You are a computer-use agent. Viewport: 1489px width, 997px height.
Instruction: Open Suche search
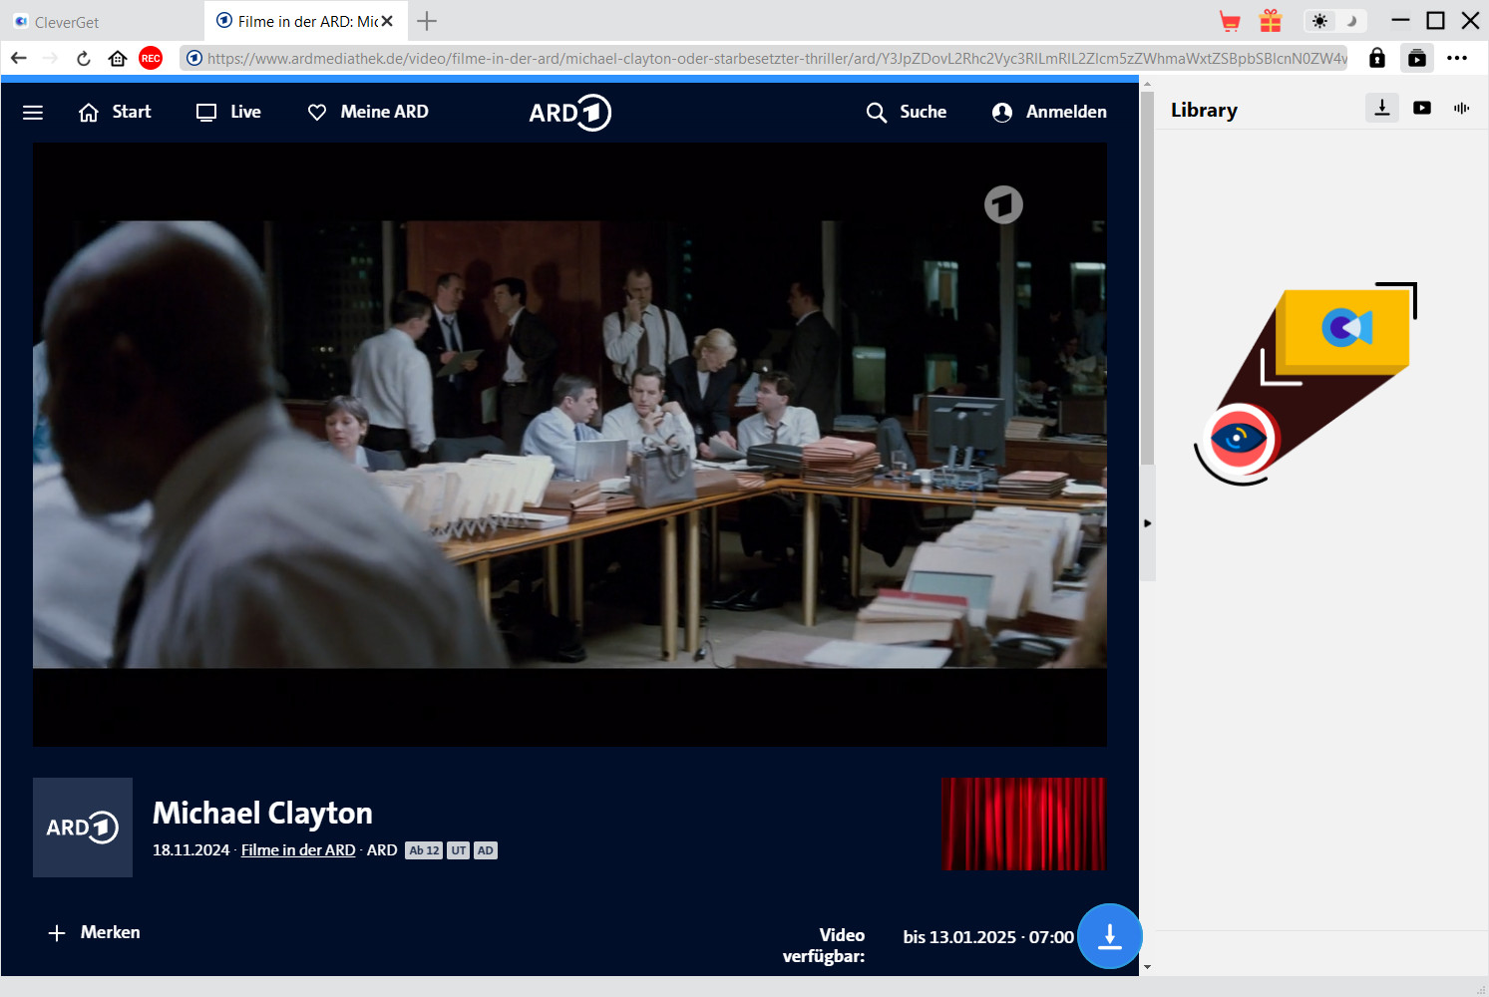click(907, 112)
